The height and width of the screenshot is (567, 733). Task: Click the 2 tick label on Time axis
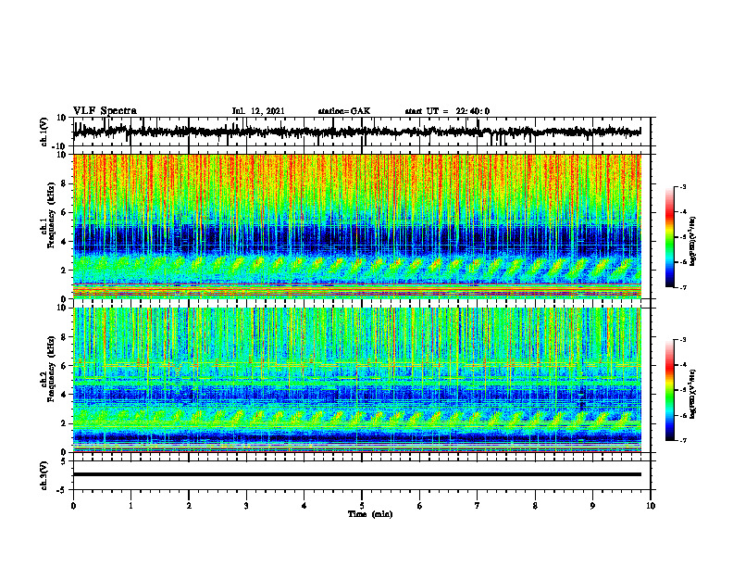tap(189, 506)
